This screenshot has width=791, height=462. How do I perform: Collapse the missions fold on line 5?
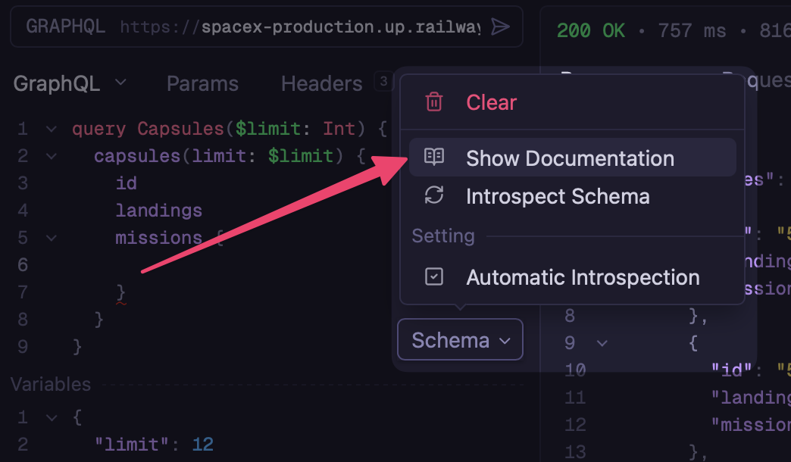[x=51, y=238]
